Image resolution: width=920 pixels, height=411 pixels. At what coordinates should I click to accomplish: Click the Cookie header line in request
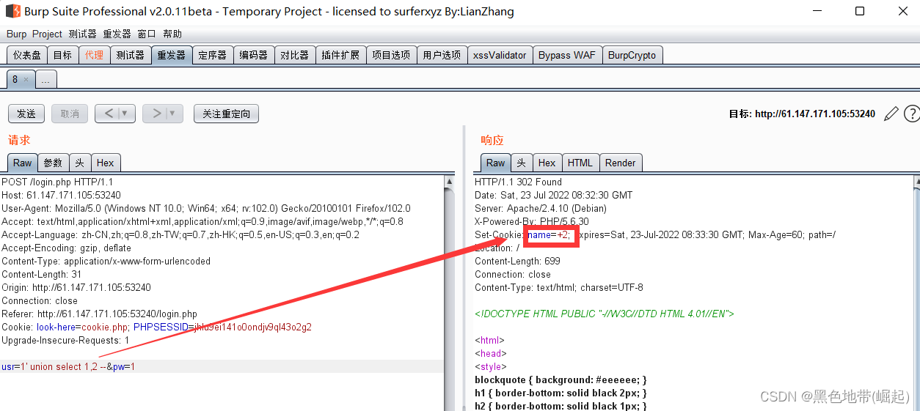(156, 327)
